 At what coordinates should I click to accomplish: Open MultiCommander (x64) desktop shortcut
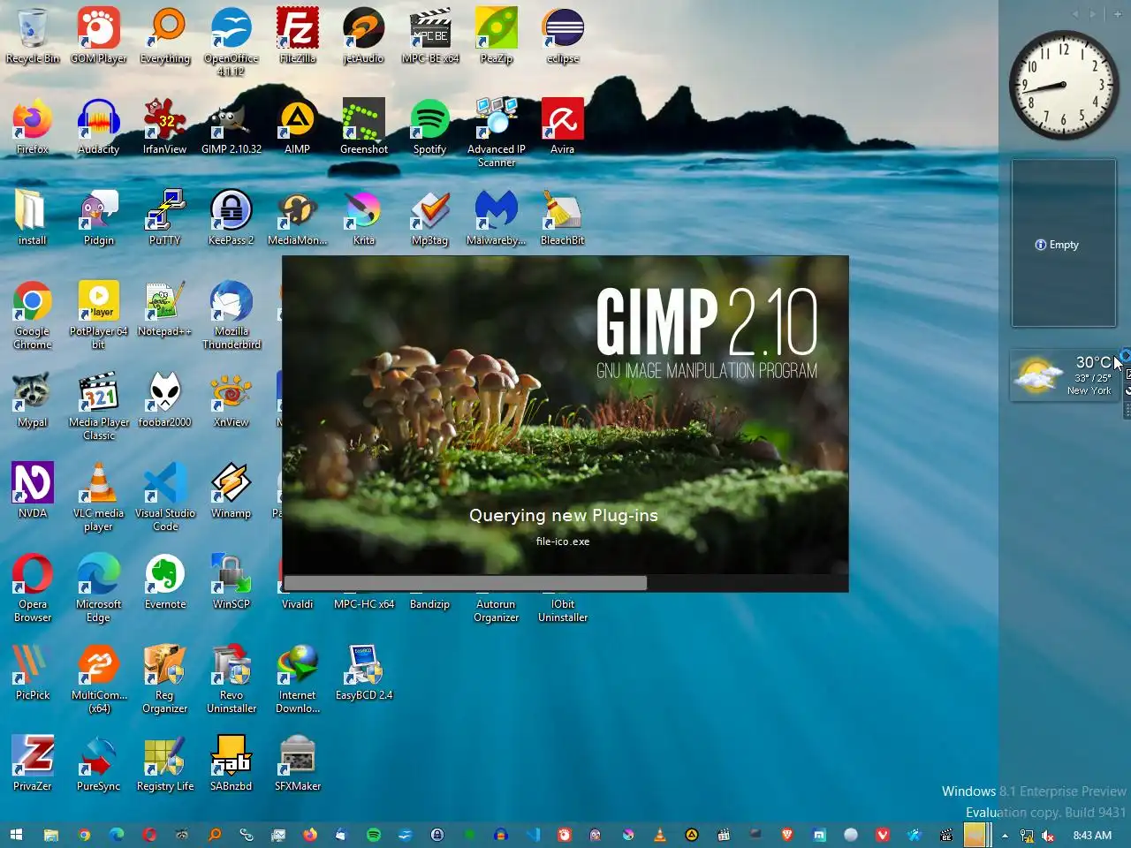[99, 679]
